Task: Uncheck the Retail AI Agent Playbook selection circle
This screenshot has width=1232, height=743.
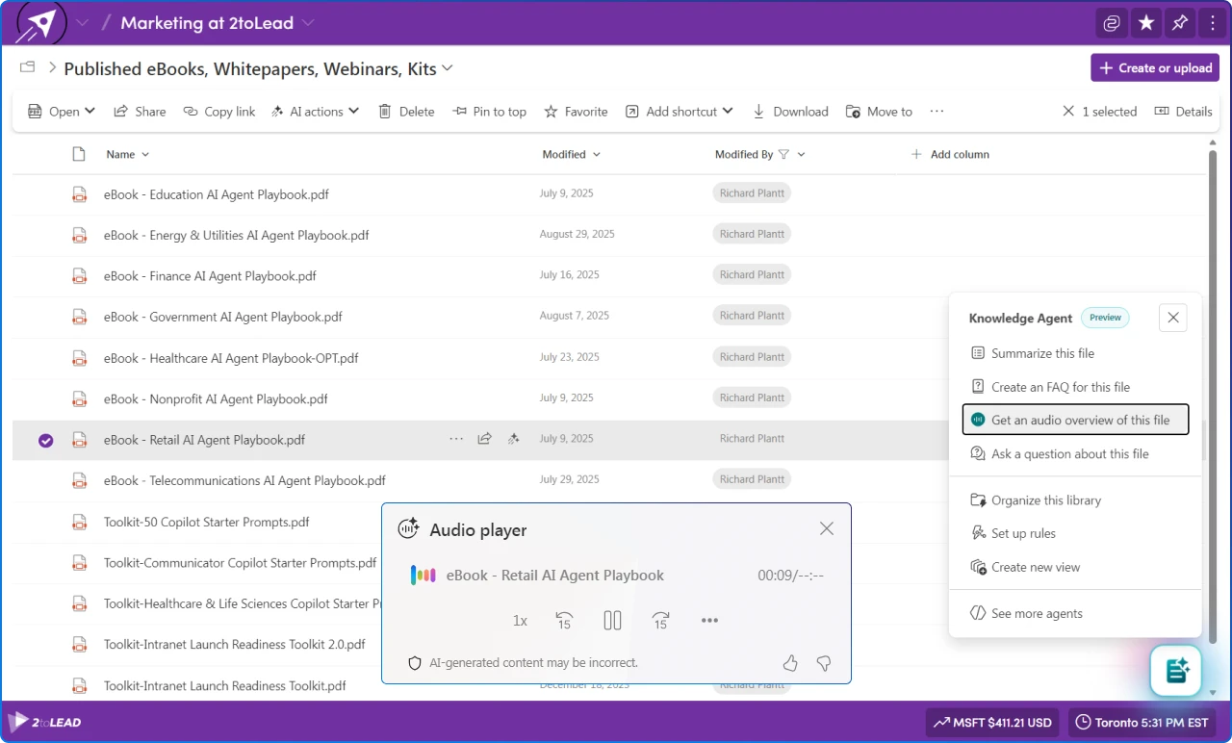Action: [45, 441]
